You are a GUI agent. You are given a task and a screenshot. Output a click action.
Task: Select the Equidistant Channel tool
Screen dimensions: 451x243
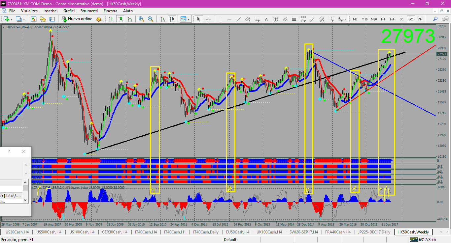248,19
